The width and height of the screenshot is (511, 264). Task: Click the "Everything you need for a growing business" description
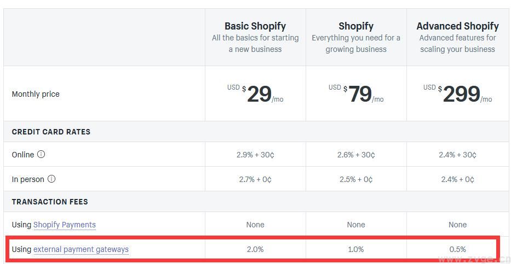[x=356, y=44]
